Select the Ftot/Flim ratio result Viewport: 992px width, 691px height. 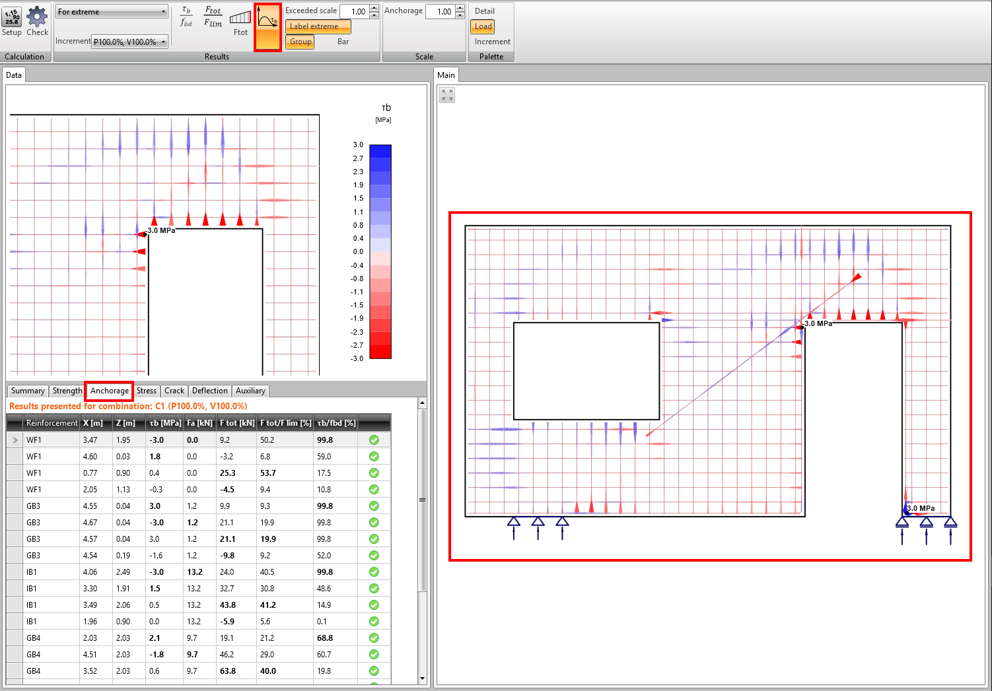coord(213,17)
